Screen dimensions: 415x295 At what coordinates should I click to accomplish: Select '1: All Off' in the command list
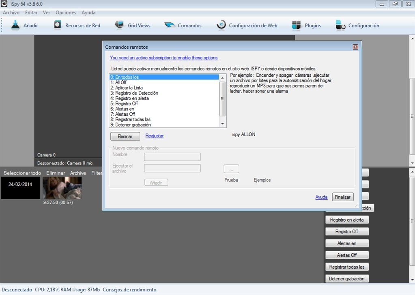pos(164,82)
